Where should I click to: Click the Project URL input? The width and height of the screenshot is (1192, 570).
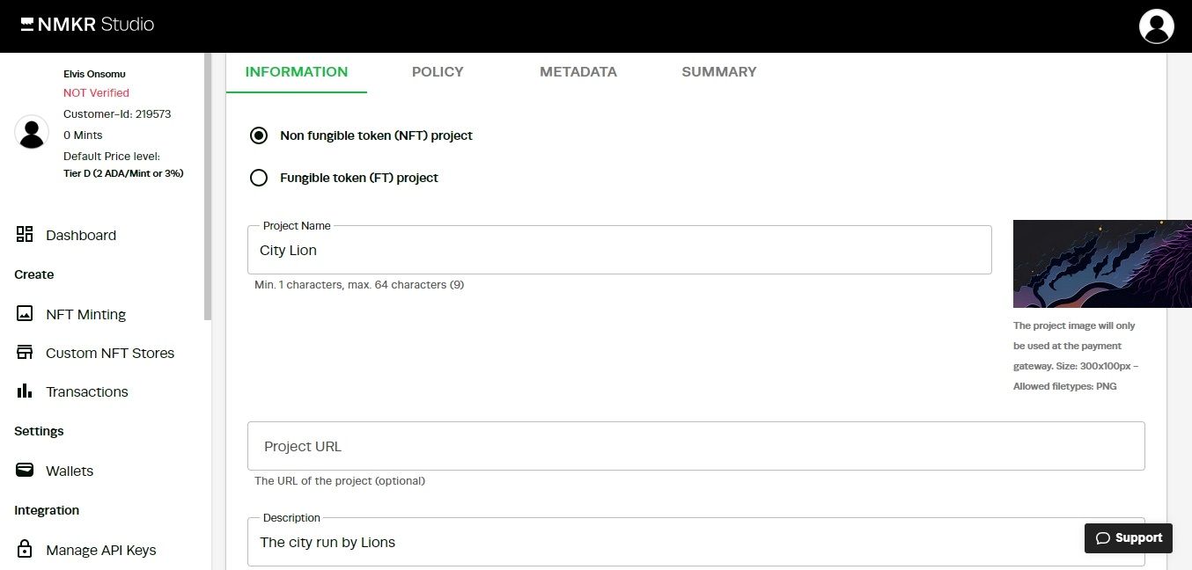[695, 446]
